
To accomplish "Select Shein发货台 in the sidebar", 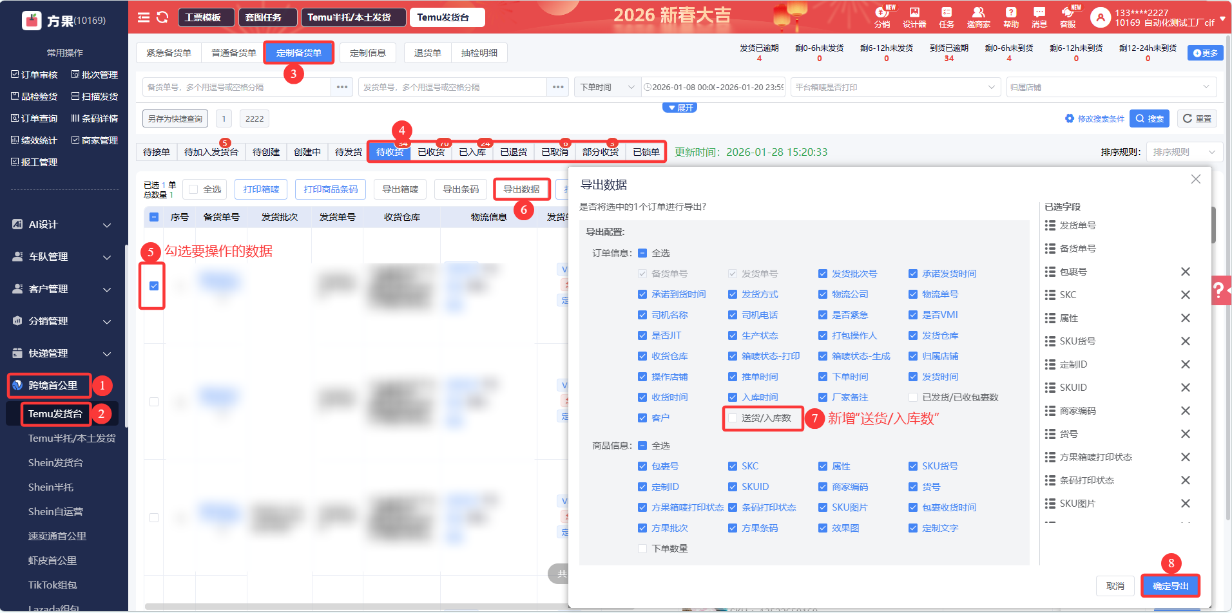I will [x=55, y=463].
